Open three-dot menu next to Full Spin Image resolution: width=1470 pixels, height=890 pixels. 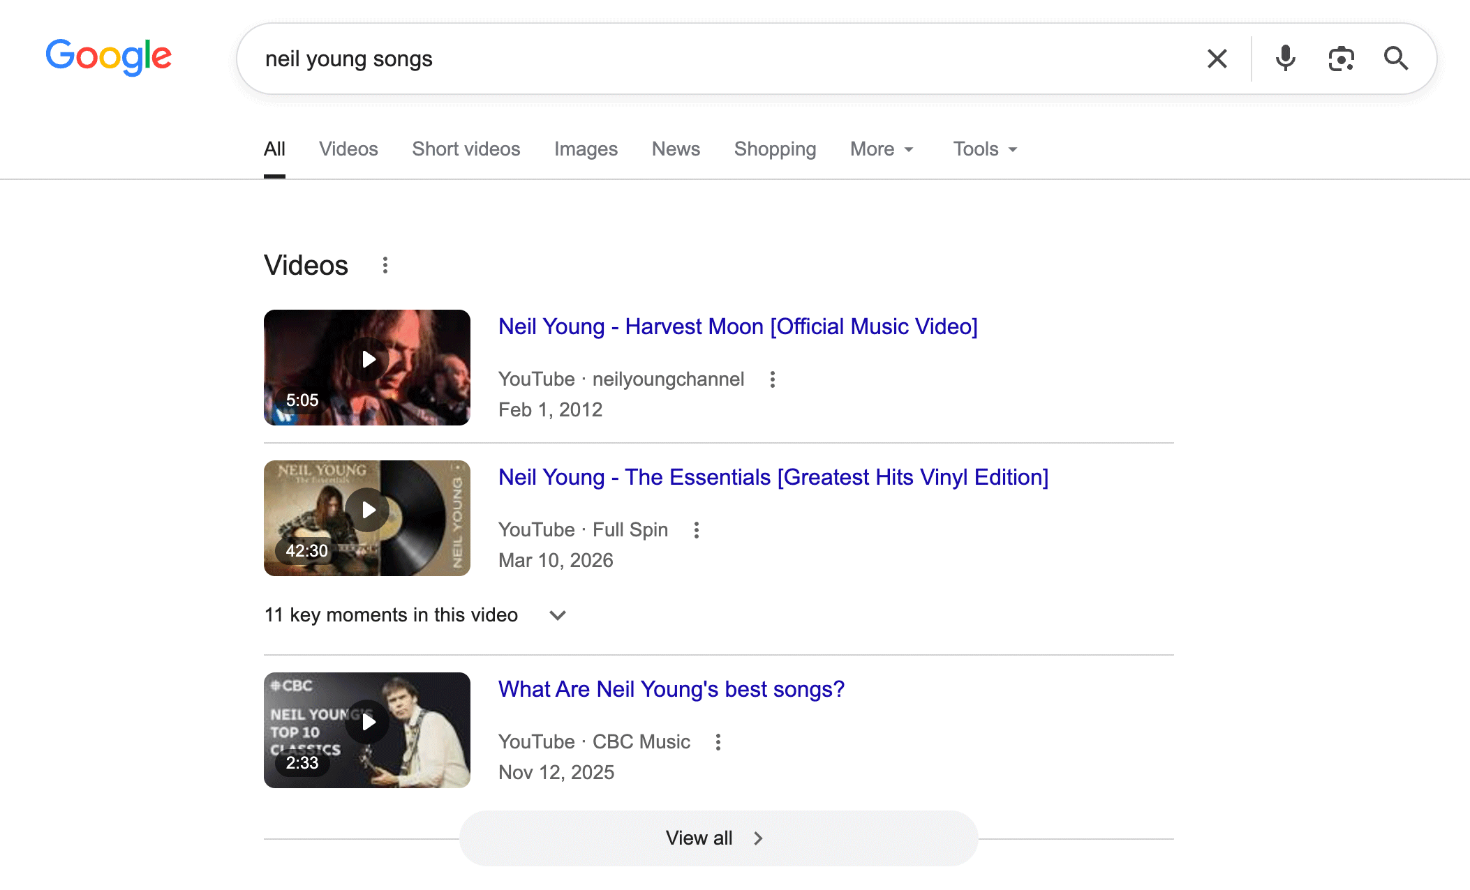696,530
